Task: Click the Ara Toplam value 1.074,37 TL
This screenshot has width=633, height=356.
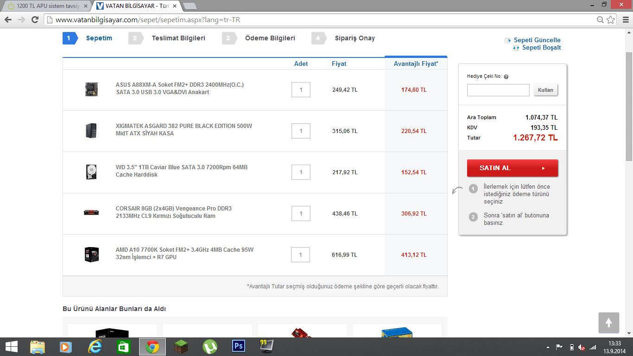Action: [542, 117]
